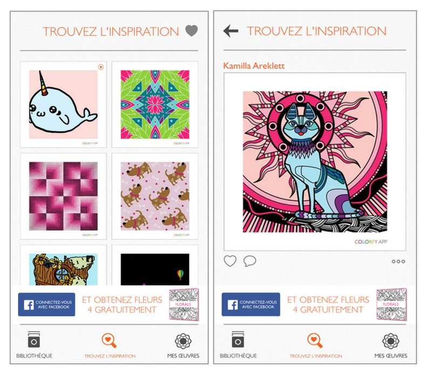
Task: Connect with Facebook button on left screen
Action: coord(46,304)
